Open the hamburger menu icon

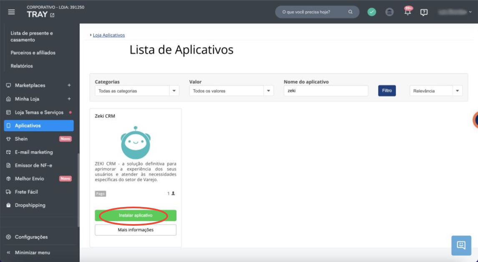11,12
